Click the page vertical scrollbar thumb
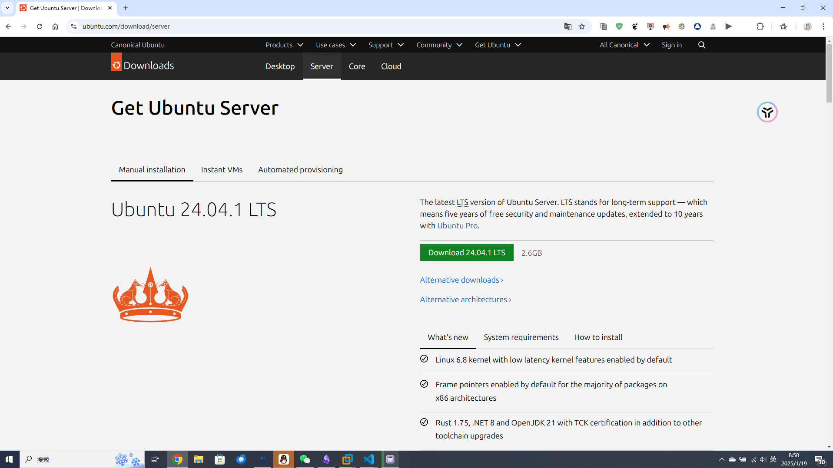The width and height of the screenshot is (833, 468). pos(829,73)
